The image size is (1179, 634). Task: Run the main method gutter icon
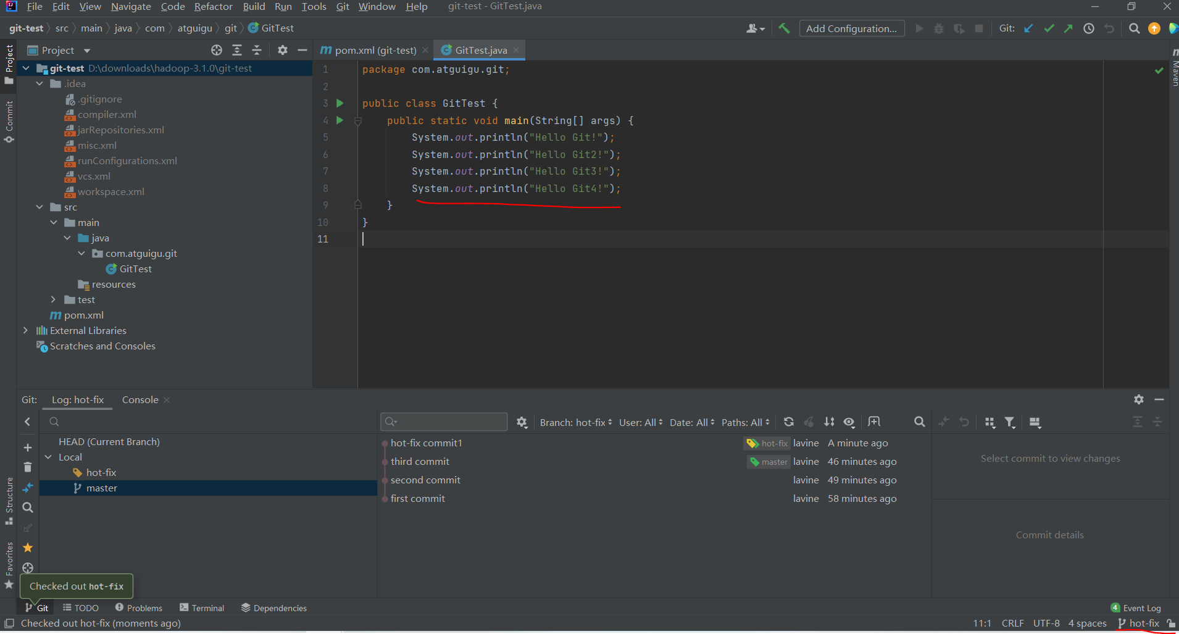pos(340,120)
